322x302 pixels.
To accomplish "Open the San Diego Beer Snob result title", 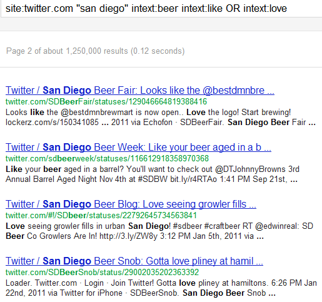I will coord(134,261).
